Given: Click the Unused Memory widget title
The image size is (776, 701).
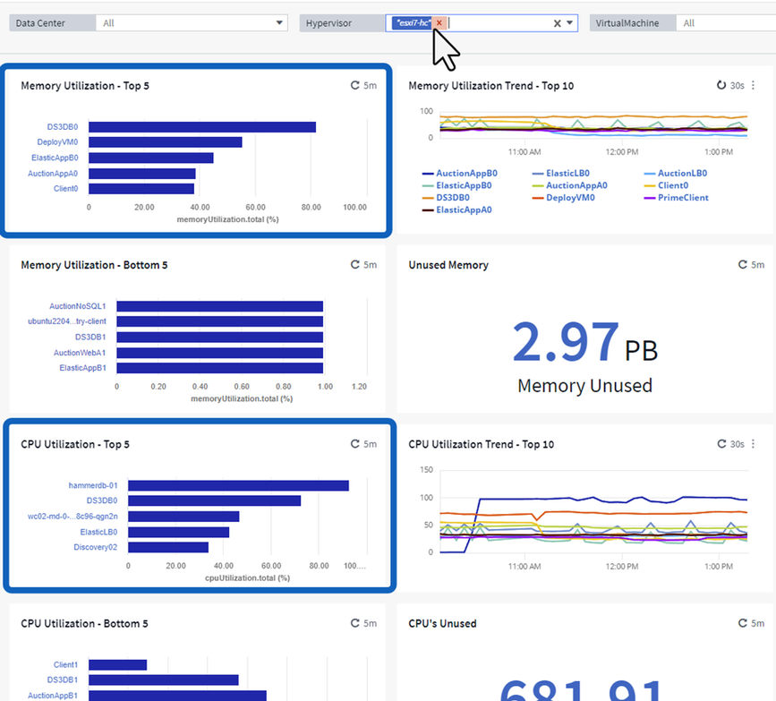Looking at the screenshot, I should pos(448,265).
